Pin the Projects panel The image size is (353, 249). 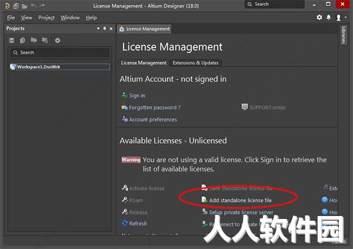105,29
